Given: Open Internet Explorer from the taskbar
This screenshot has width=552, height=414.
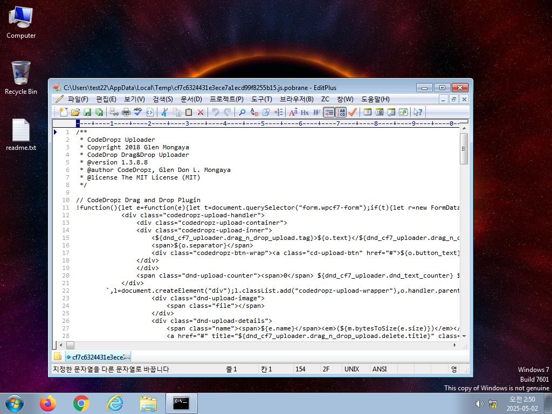Looking at the screenshot, I should click(x=115, y=403).
